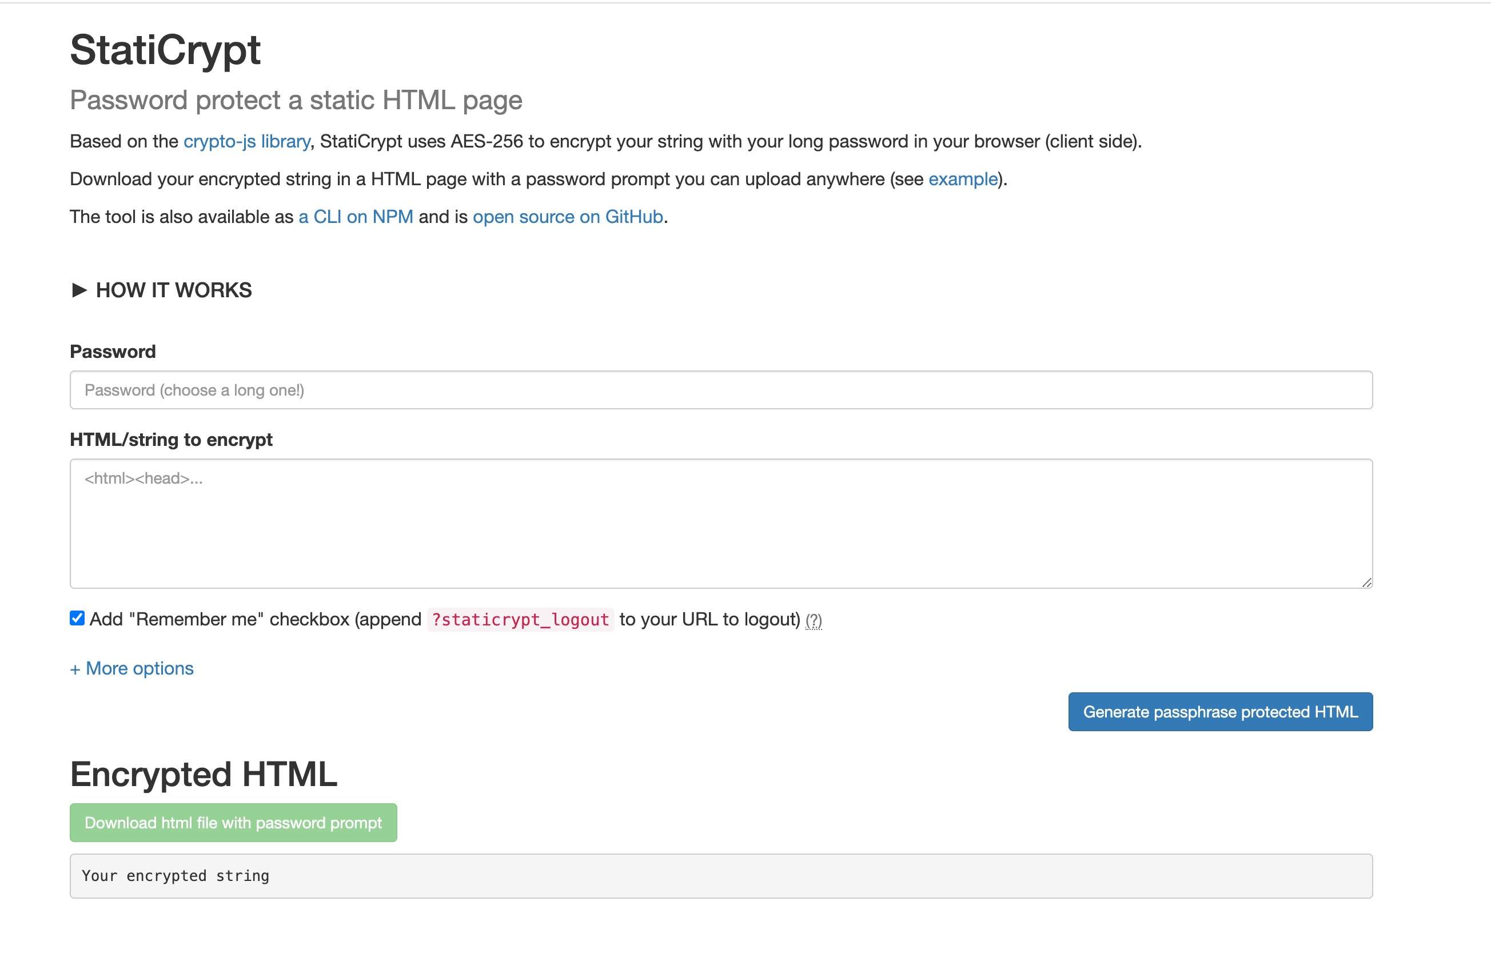This screenshot has width=1491, height=957.
Task: Click the 'Encrypted HTML' section heading
Action: pyautogui.click(x=203, y=774)
